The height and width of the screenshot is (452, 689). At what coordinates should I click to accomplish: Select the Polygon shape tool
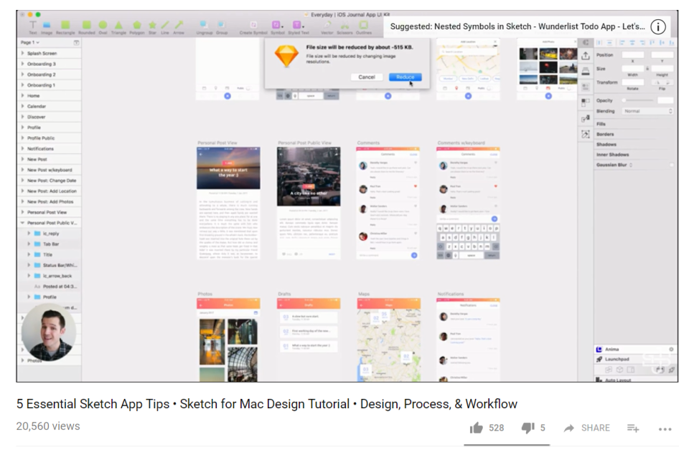(137, 27)
